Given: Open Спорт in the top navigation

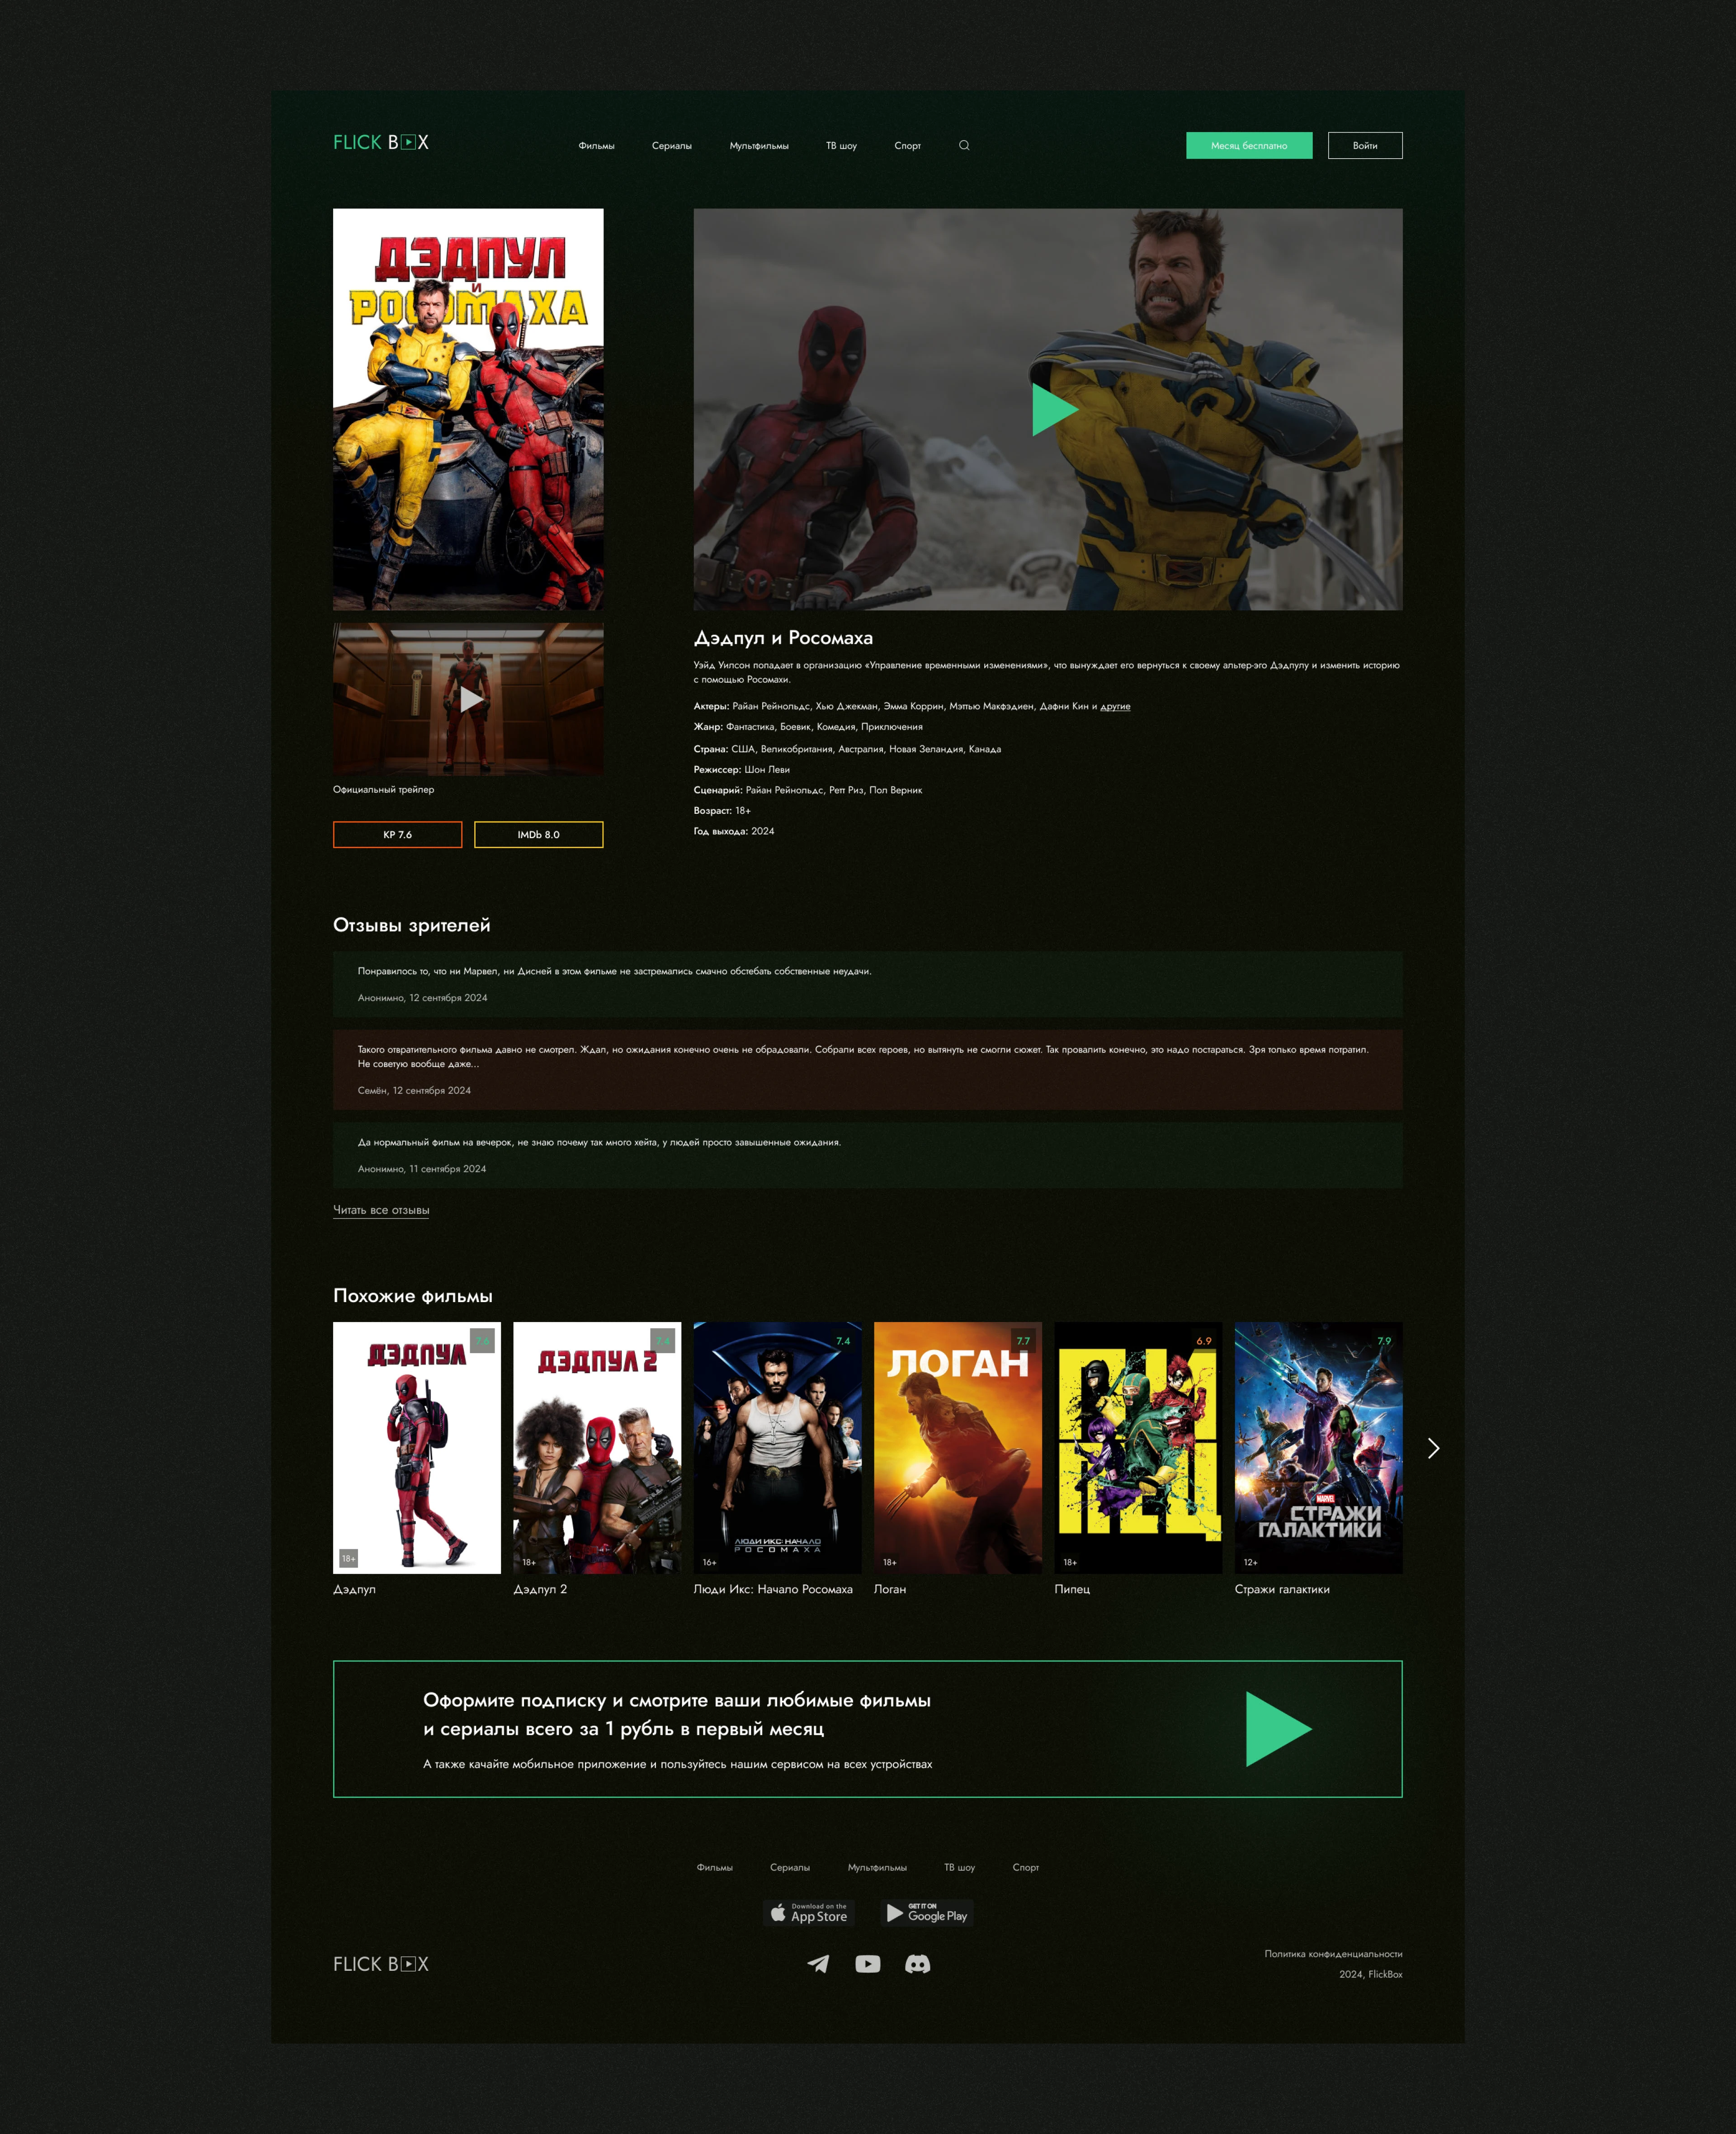Looking at the screenshot, I should pyautogui.click(x=908, y=146).
